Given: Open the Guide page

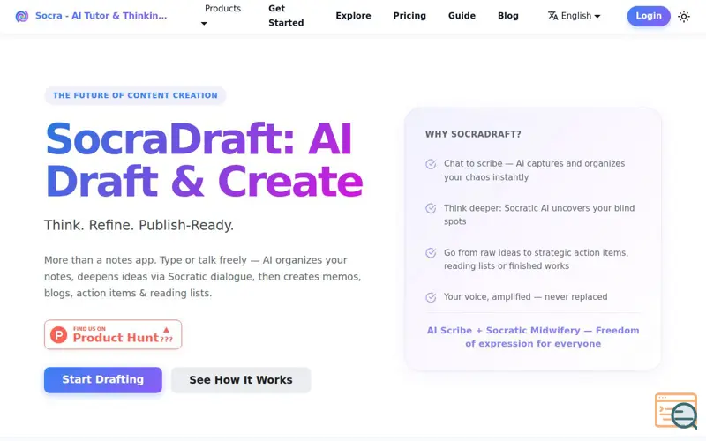Looking at the screenshot, I should (x=462, y=16).
